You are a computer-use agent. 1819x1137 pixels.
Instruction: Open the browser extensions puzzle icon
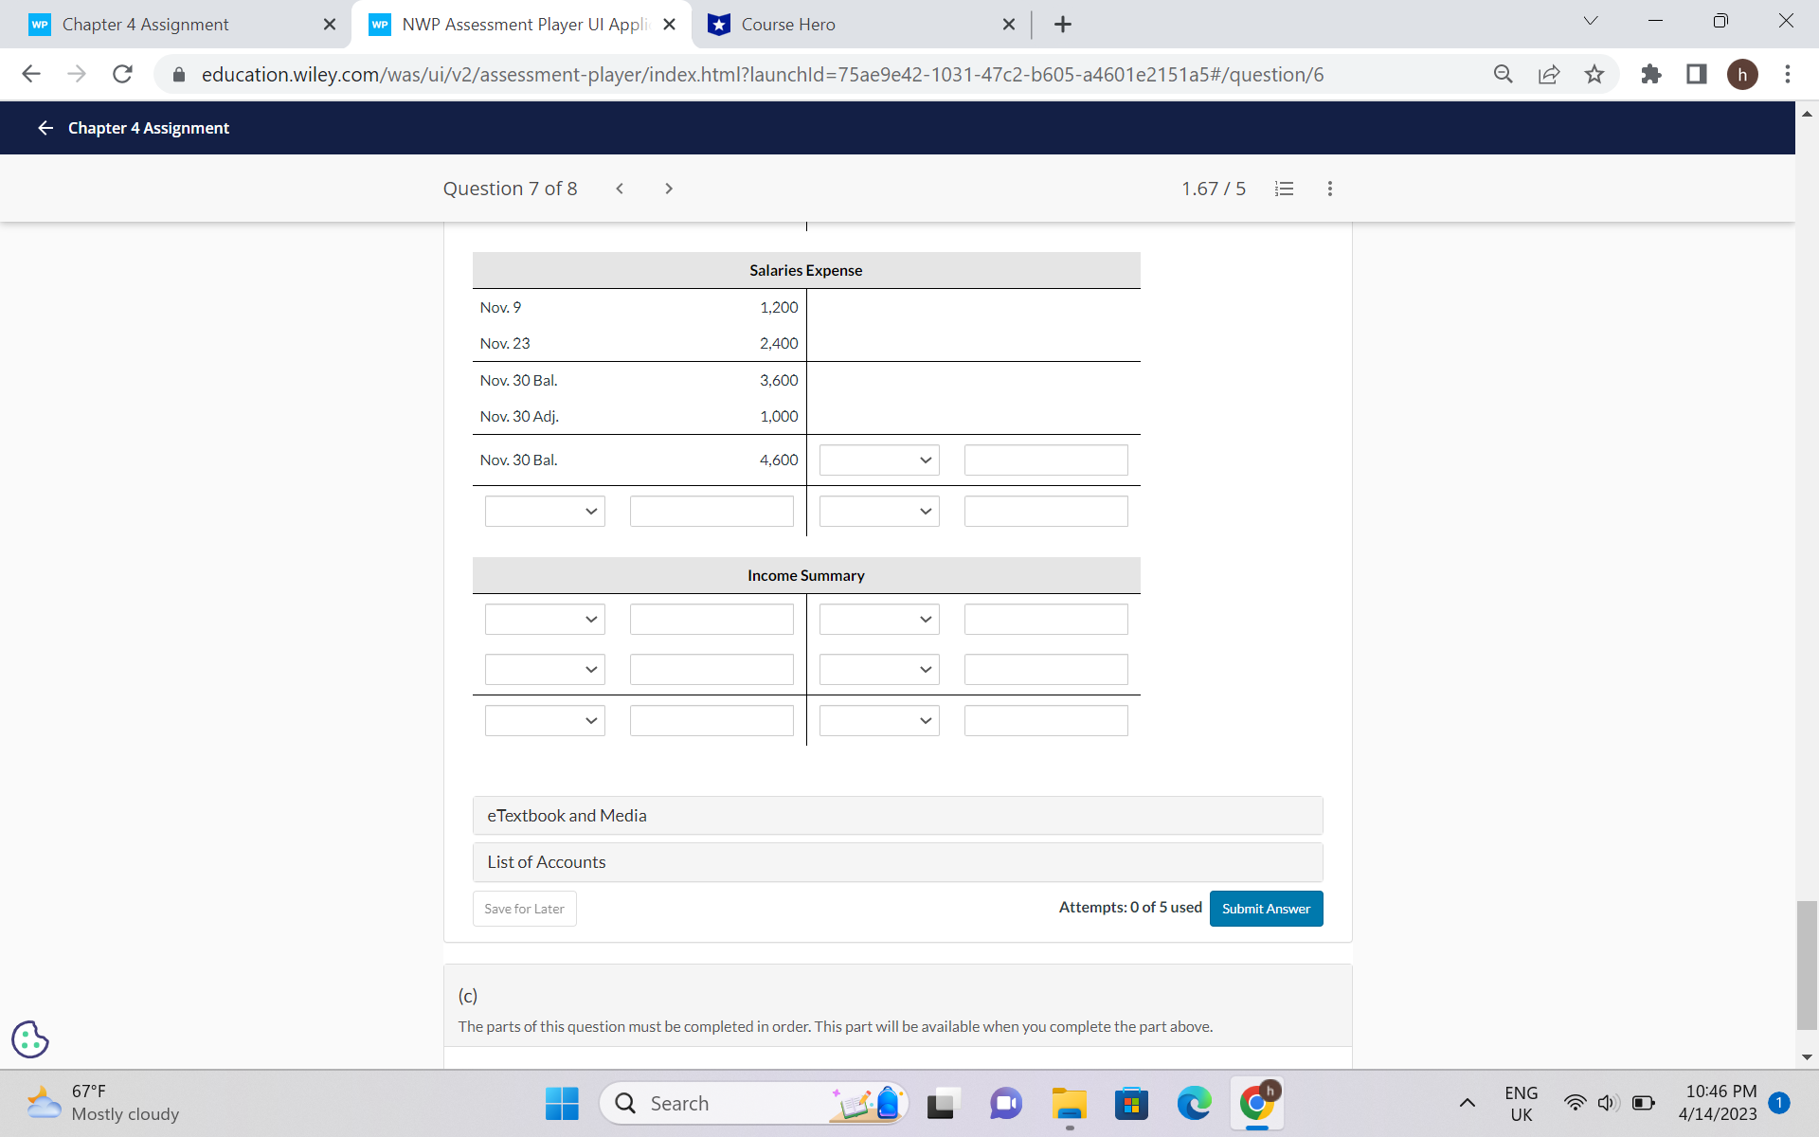tap(1650, 74)
